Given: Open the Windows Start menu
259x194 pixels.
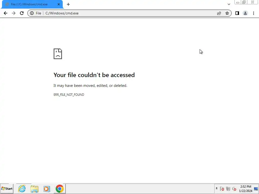Looking at the screenshot, I should 7,188.
